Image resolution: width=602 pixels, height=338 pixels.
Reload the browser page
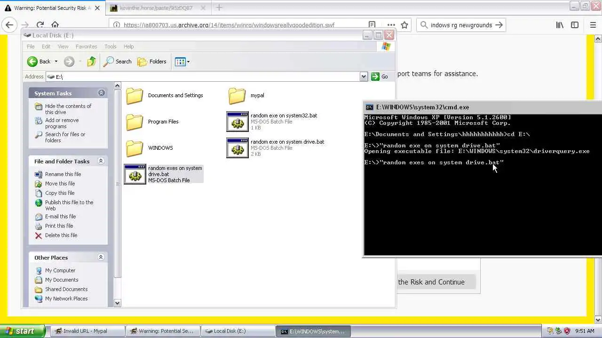coord(40,25)
